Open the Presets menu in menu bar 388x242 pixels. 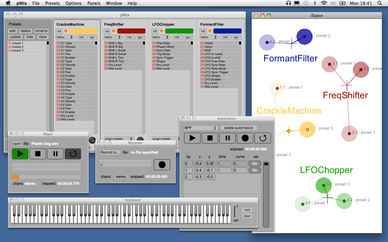pos(52,3)
